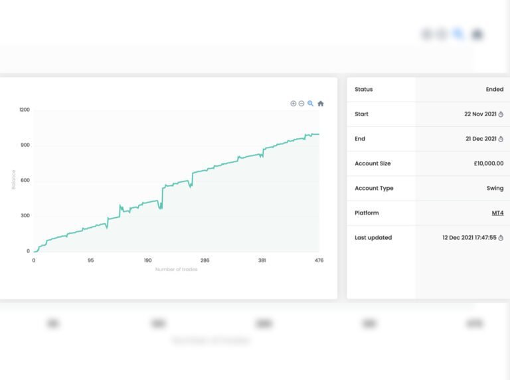
Task: Click the 'Number of trades' axis title
Action: (176, 269)
